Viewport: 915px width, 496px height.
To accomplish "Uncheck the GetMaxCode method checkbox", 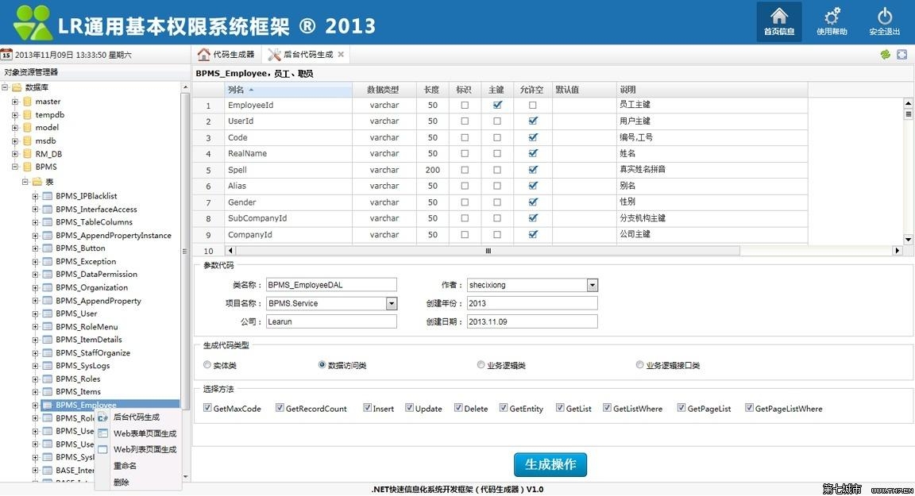I will click(x=207, y=408).
